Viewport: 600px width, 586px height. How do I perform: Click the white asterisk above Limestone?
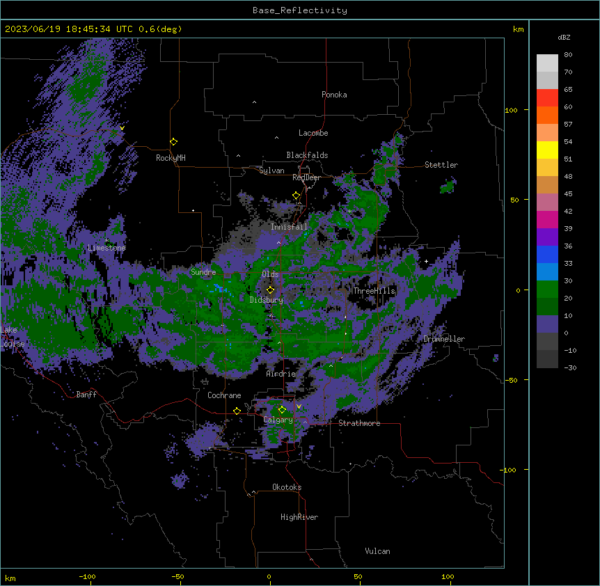pos(107,241)
